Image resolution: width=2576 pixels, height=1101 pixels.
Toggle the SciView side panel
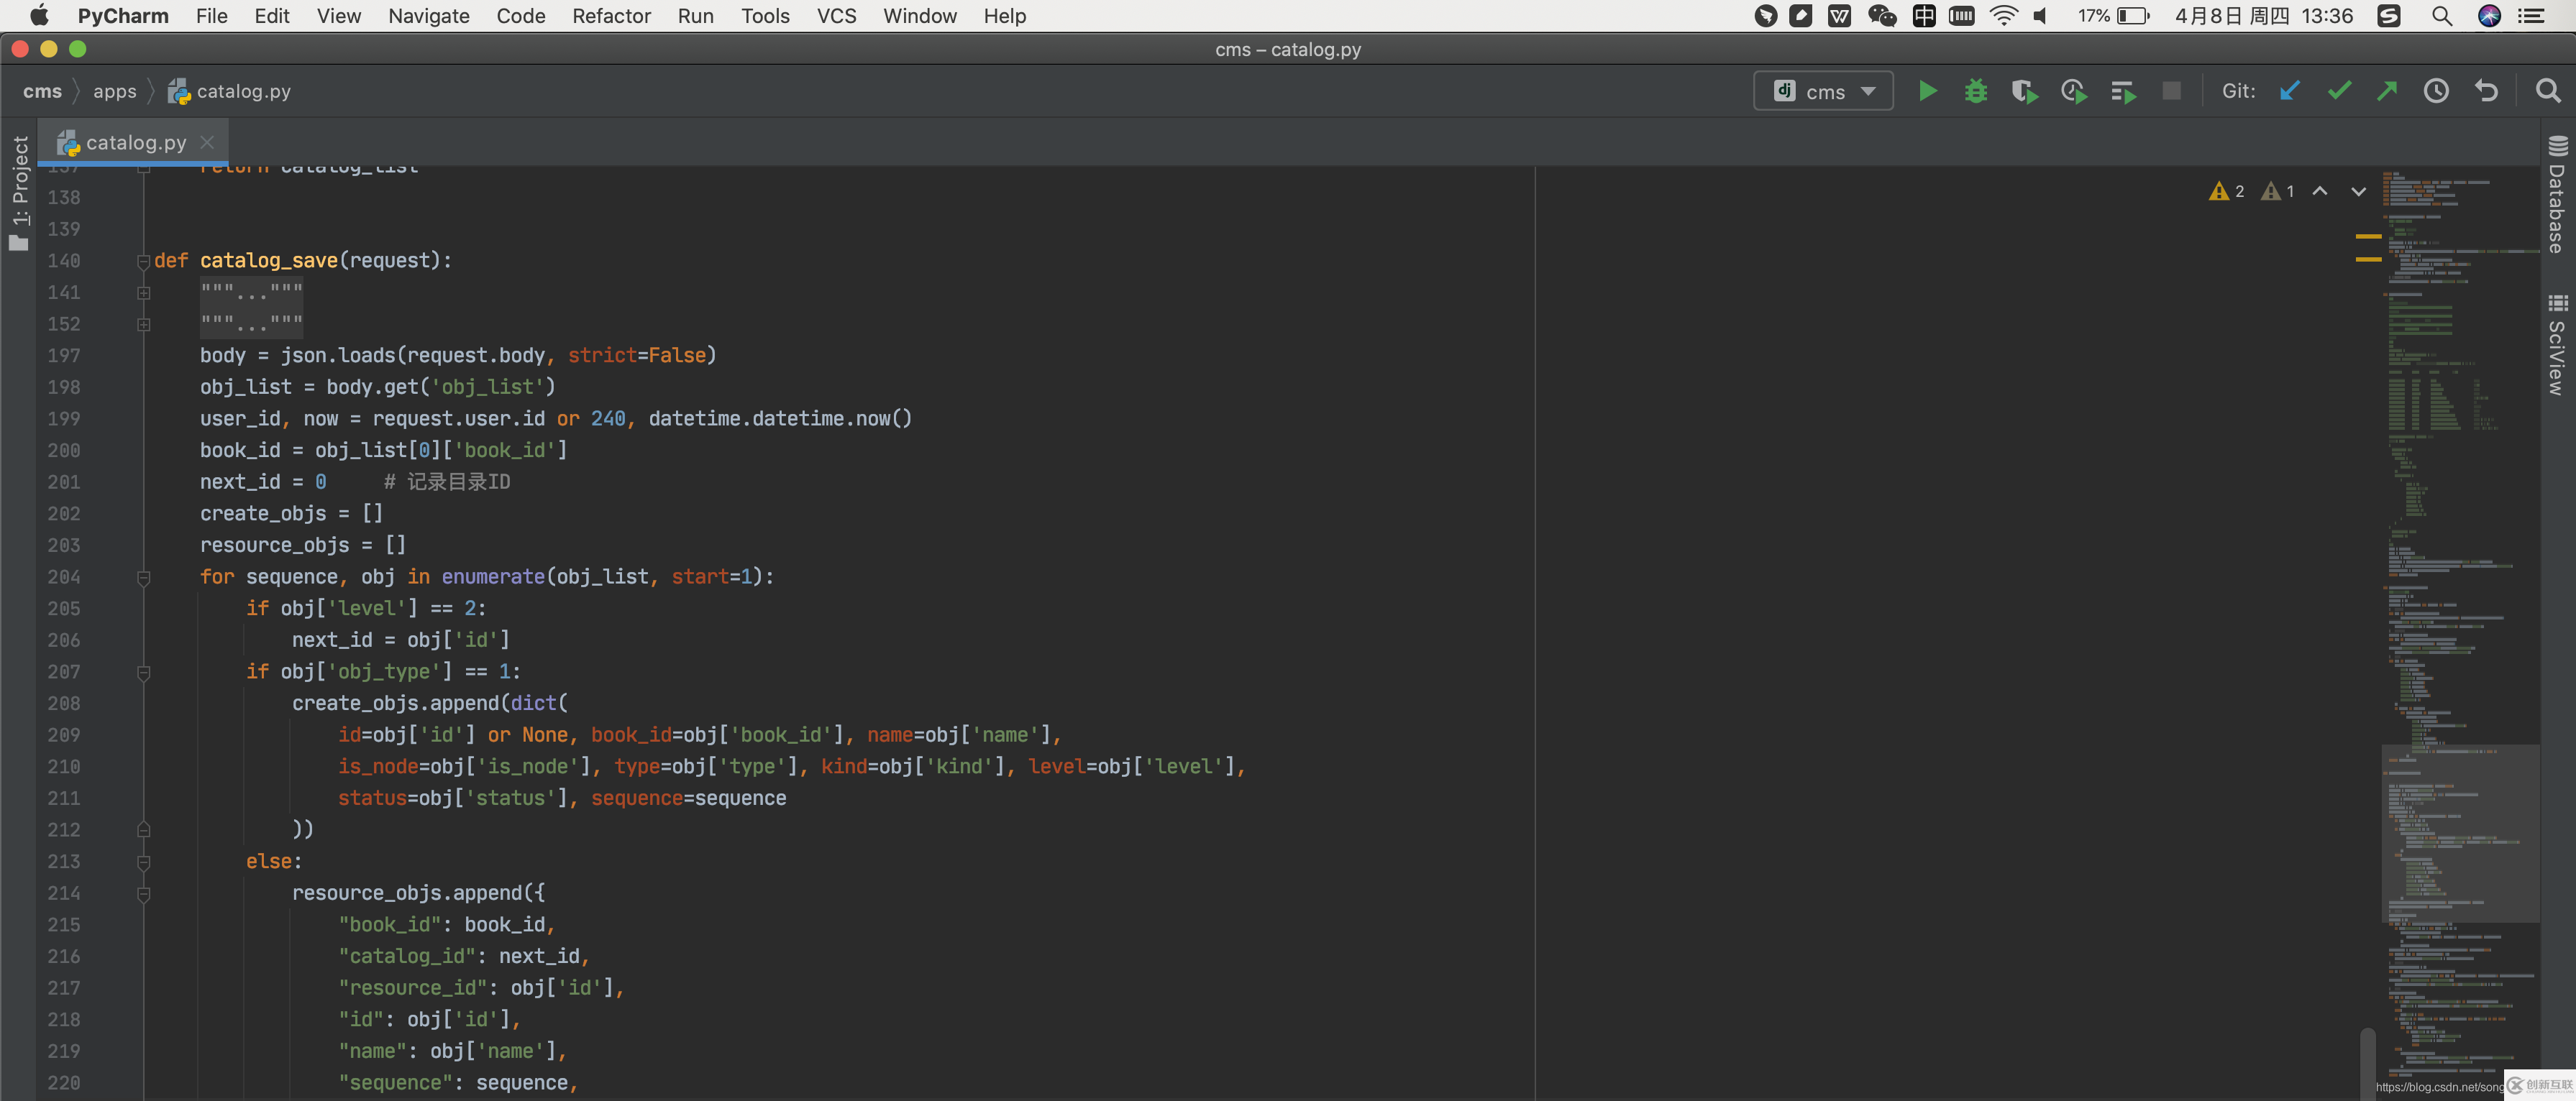click(2557, 346)
